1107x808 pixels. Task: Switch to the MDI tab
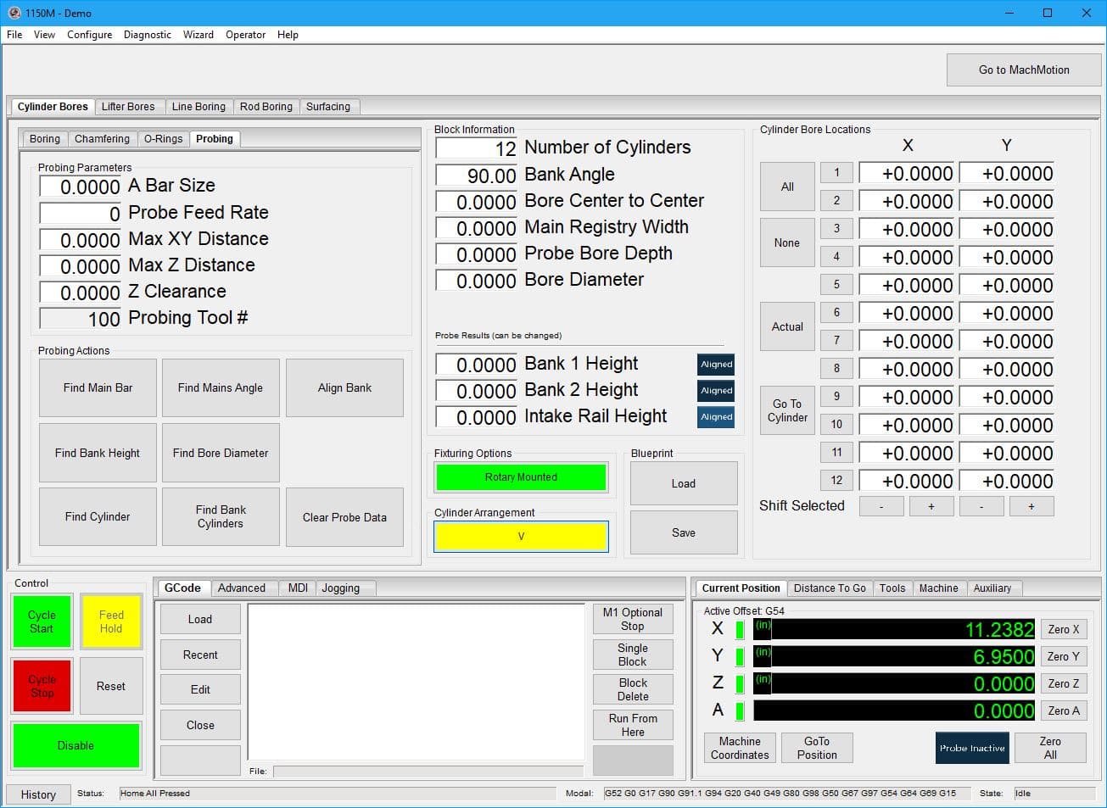point(297,588)
